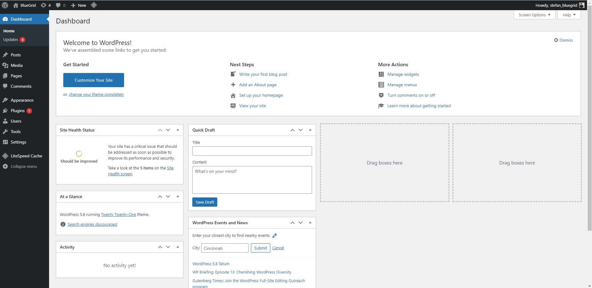Open the Site Health screen link
592x288 pixels.
pyautogui.click(x=141, y=171)
